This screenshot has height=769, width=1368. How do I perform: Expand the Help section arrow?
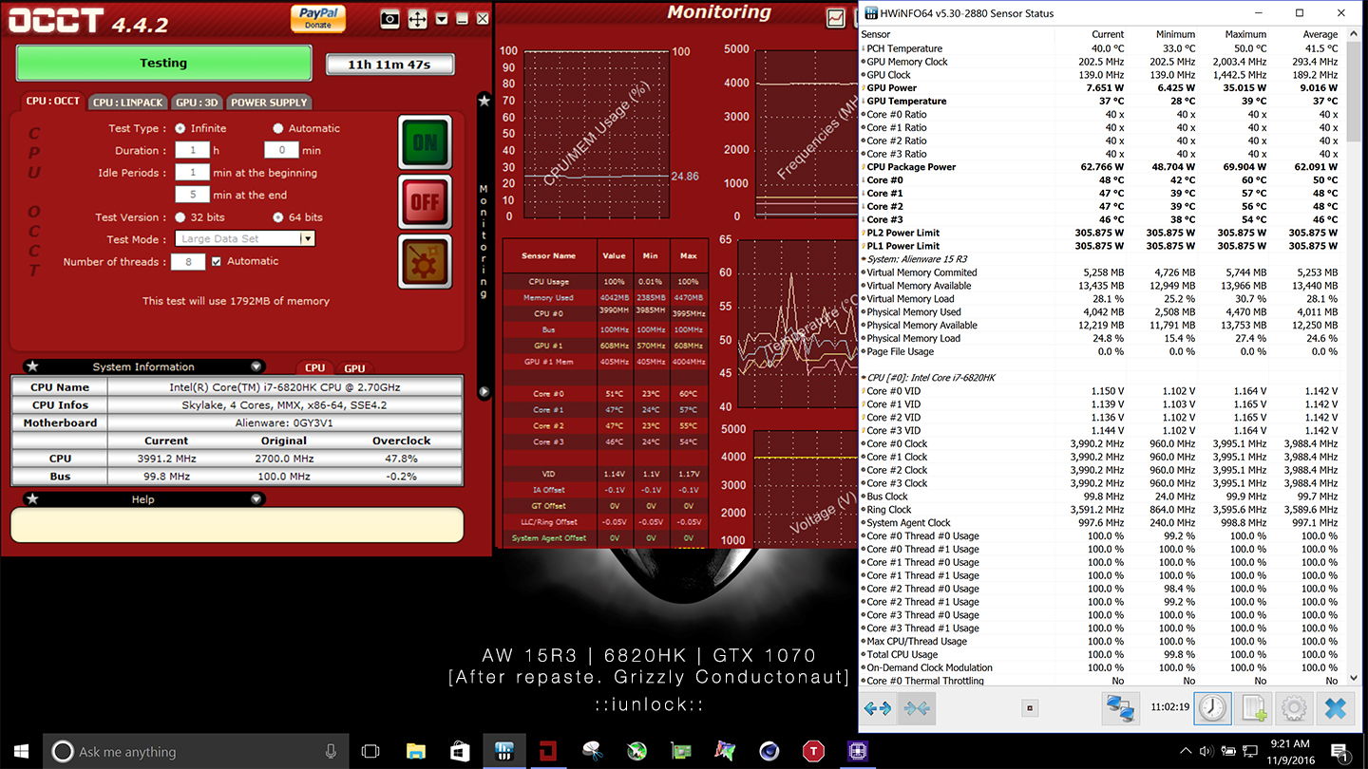tap(256, 499)
